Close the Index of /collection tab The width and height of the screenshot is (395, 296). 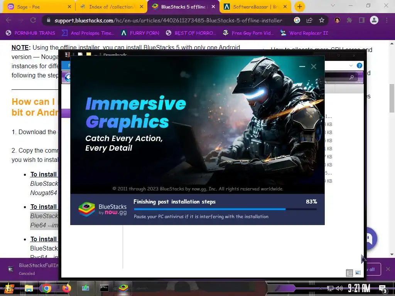142,7
